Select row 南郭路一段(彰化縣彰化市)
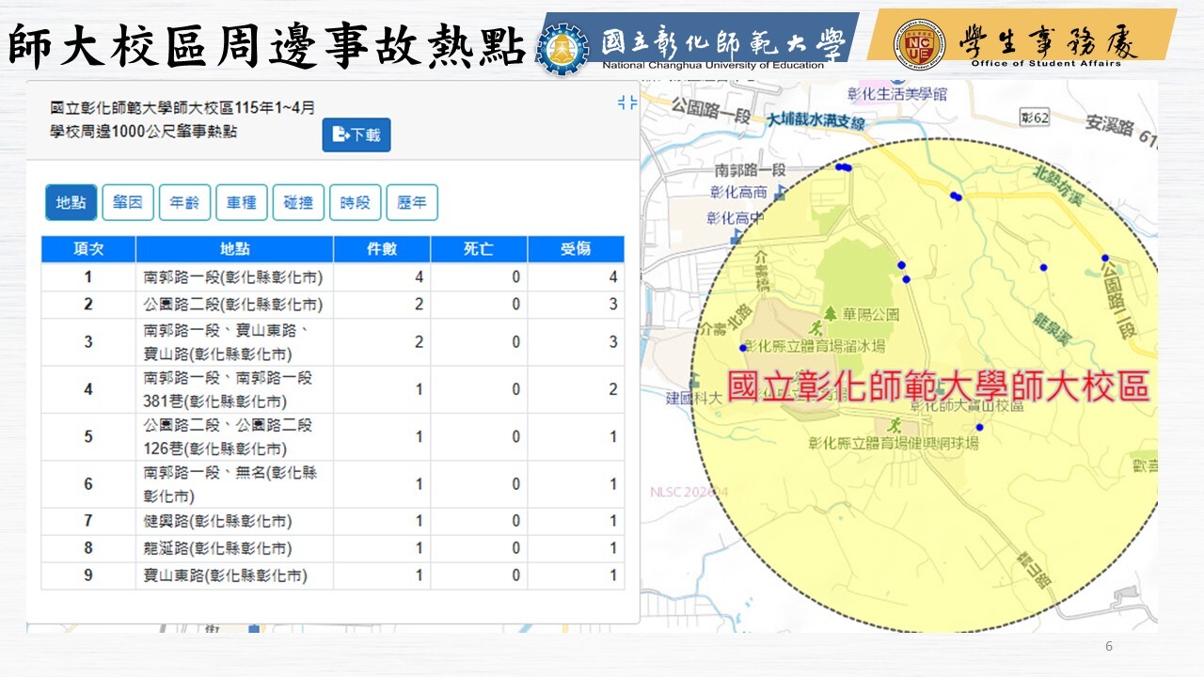The image size is (1204, 677). pos(333,276)
